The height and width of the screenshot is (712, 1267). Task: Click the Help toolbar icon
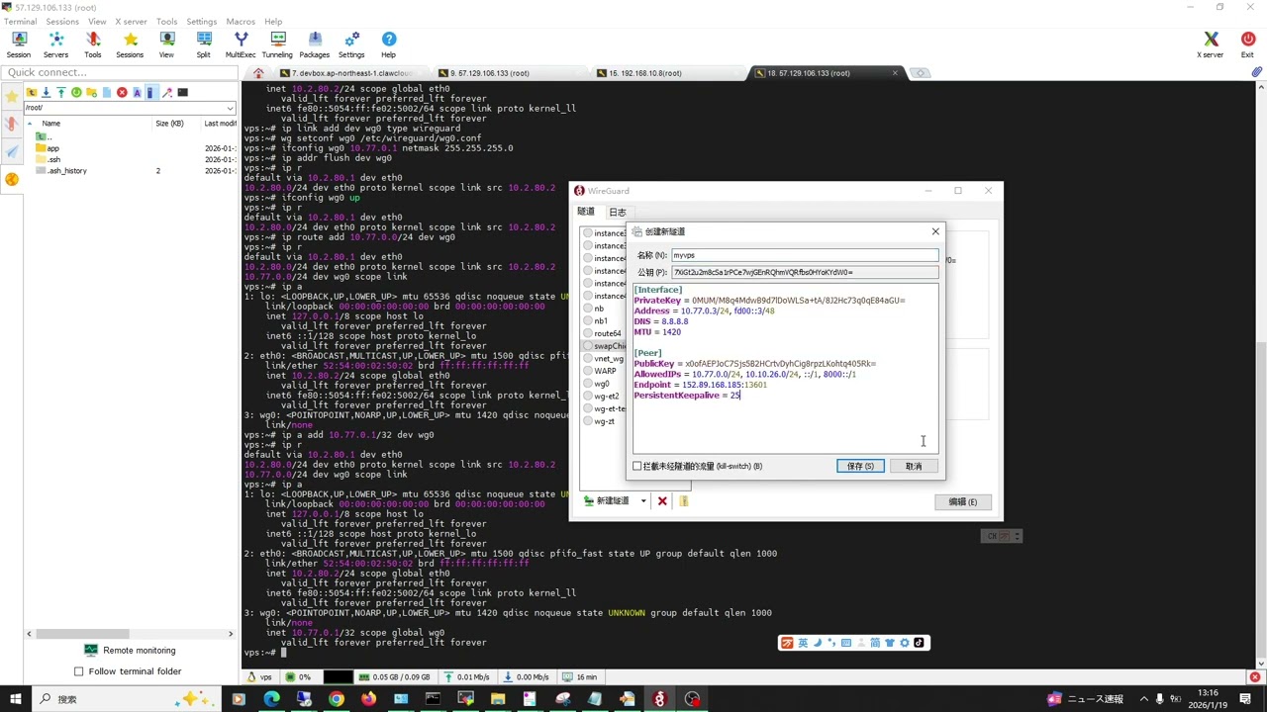click(388, 44)
